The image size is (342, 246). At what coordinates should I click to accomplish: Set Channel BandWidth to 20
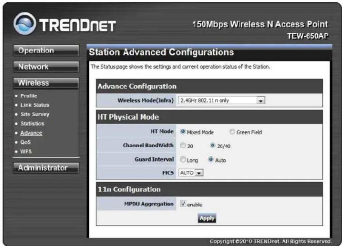point(183,146)
